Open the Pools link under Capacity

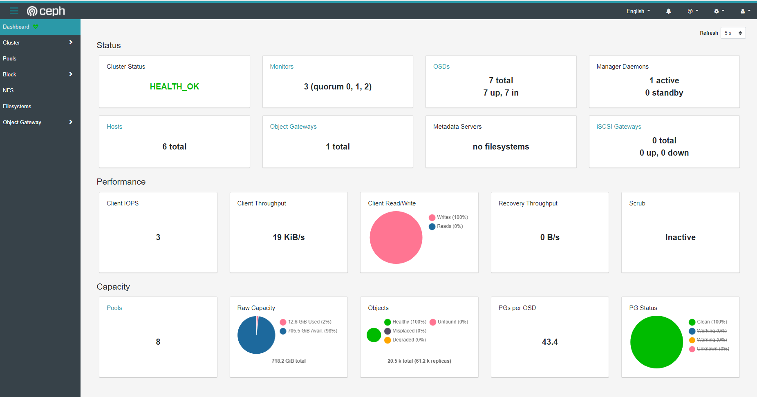(x=114, y=308)
